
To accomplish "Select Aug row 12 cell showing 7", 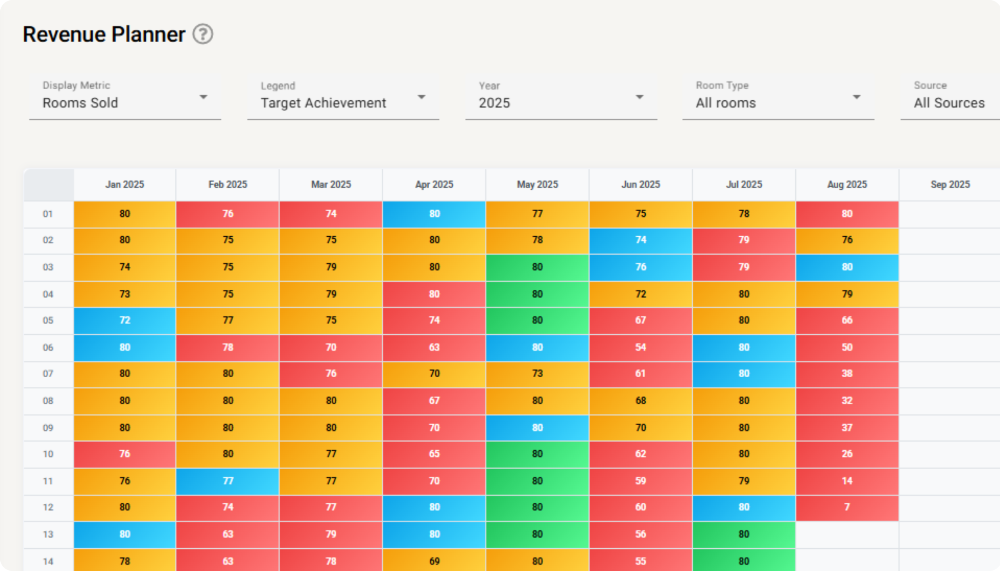I will pos(847,507).
